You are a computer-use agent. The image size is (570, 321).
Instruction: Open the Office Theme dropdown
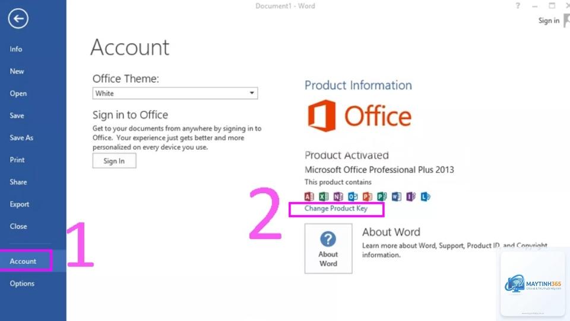click(175, 93)
